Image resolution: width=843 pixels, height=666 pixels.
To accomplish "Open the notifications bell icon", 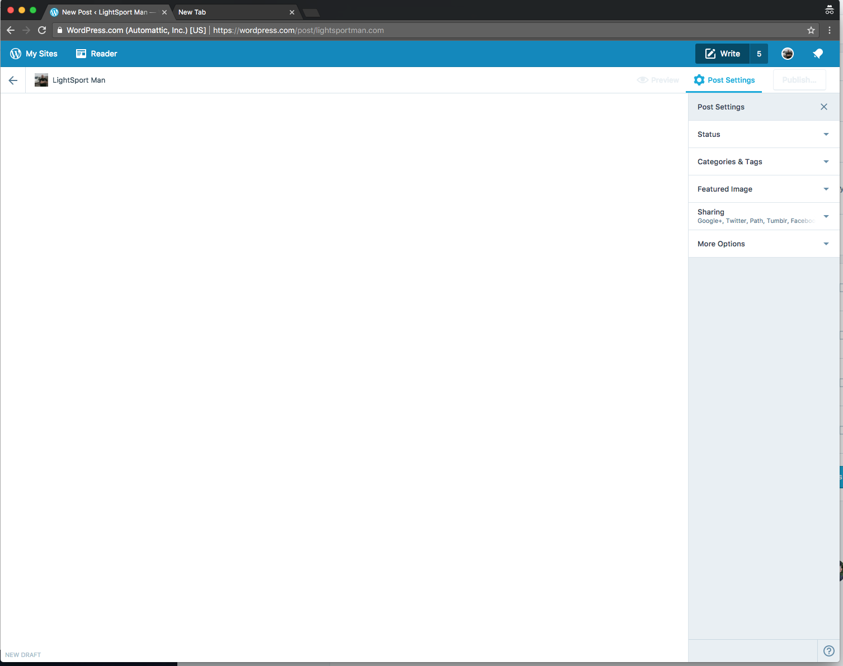I will point(818,54).
